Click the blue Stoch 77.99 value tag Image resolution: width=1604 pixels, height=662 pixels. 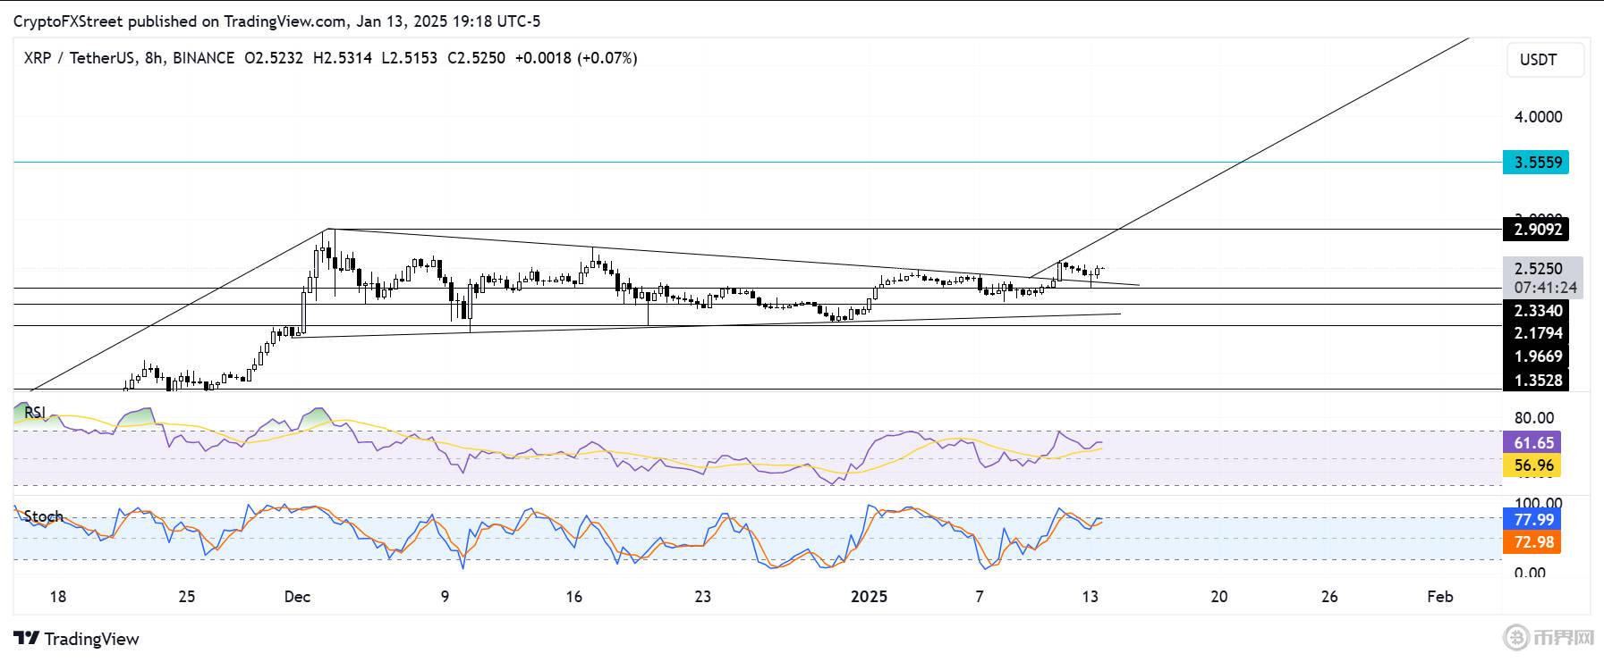click(x=1533, y=520)
